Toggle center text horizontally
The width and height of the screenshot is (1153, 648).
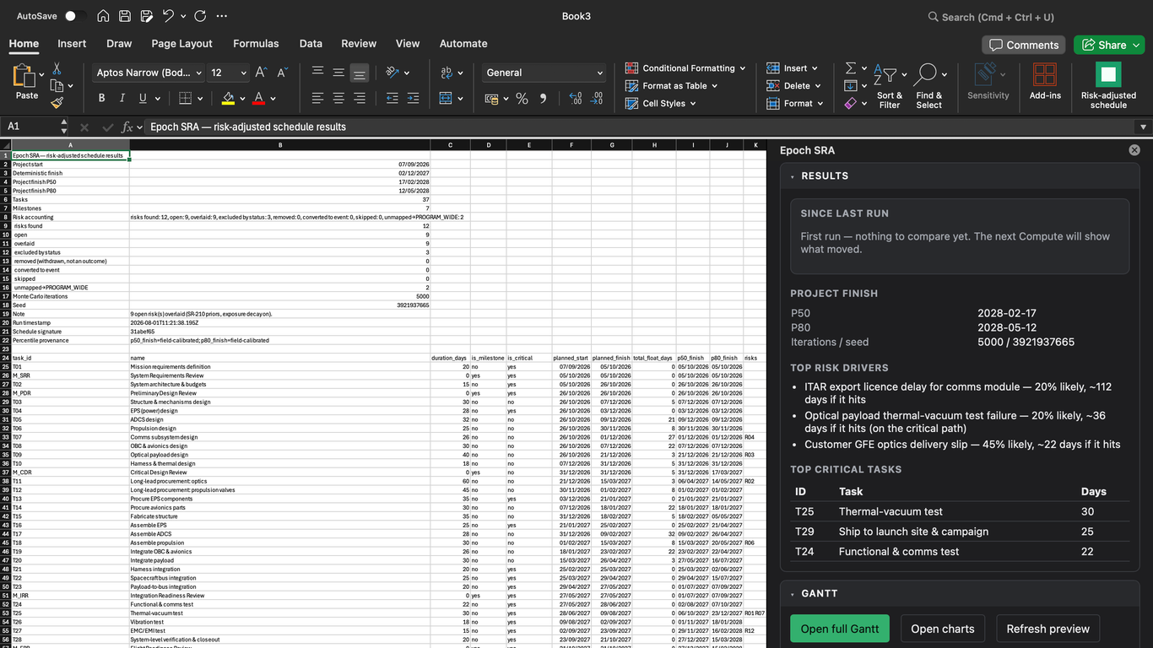coord(338,98)
